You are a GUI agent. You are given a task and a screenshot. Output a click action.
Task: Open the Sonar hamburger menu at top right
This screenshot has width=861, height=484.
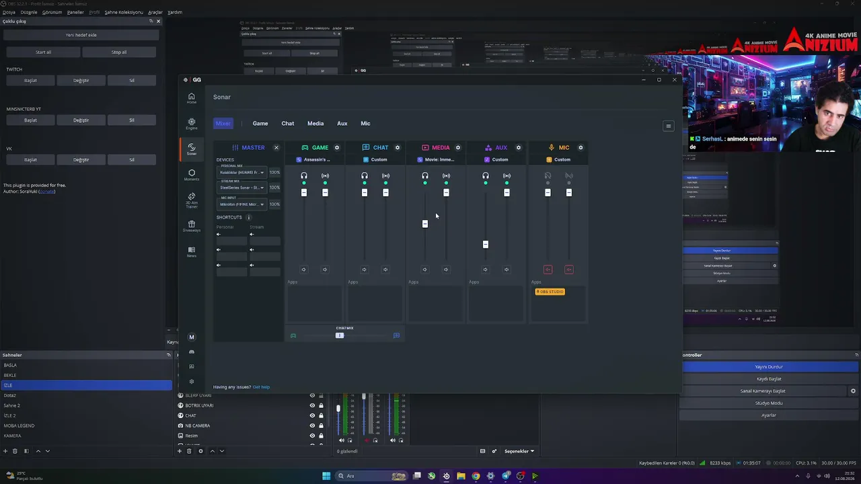tap(668, 126)
